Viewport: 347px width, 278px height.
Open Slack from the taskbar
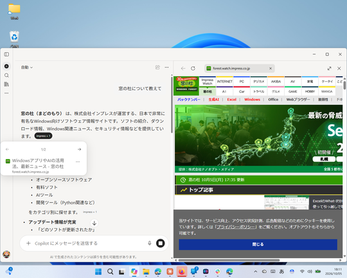coord(218,272)
